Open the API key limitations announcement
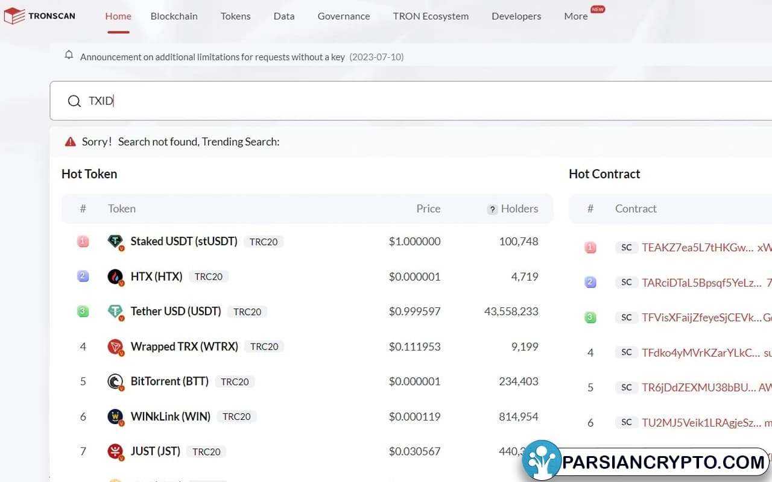772x482 pixels. [212, 57]
